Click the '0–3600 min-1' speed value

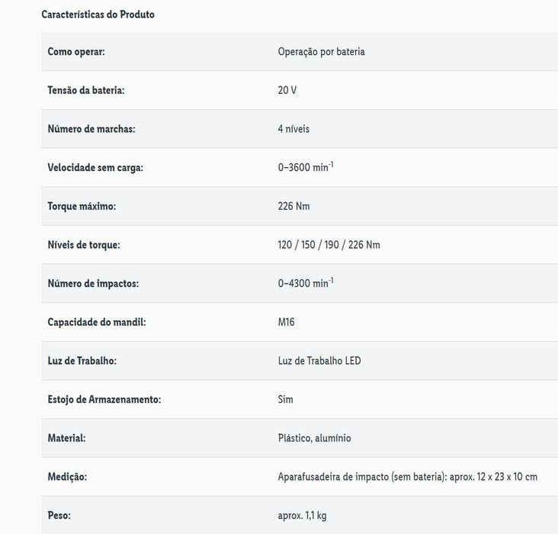click(x=306, y=167)
